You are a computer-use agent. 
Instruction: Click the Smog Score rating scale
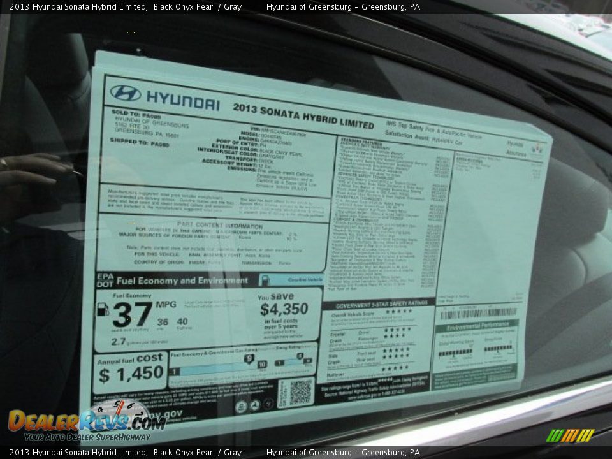tap(497, 348)
